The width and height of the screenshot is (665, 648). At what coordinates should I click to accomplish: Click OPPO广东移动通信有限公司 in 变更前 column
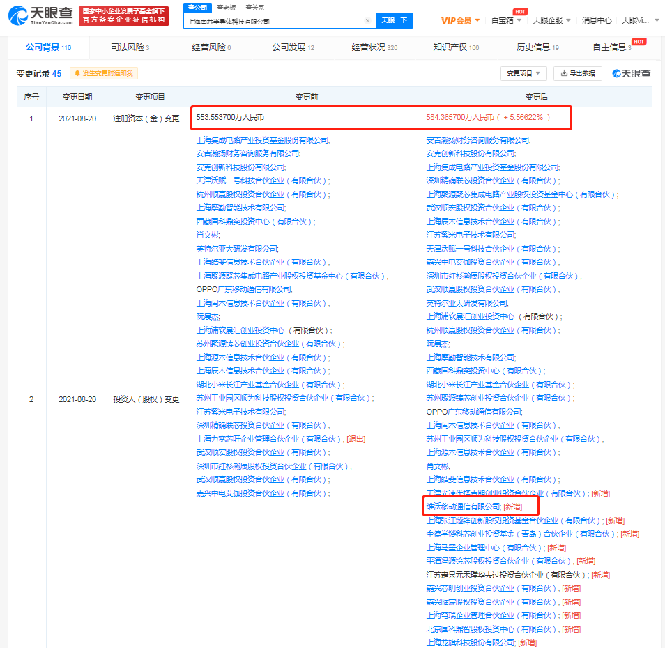click(x=244, y=289)
